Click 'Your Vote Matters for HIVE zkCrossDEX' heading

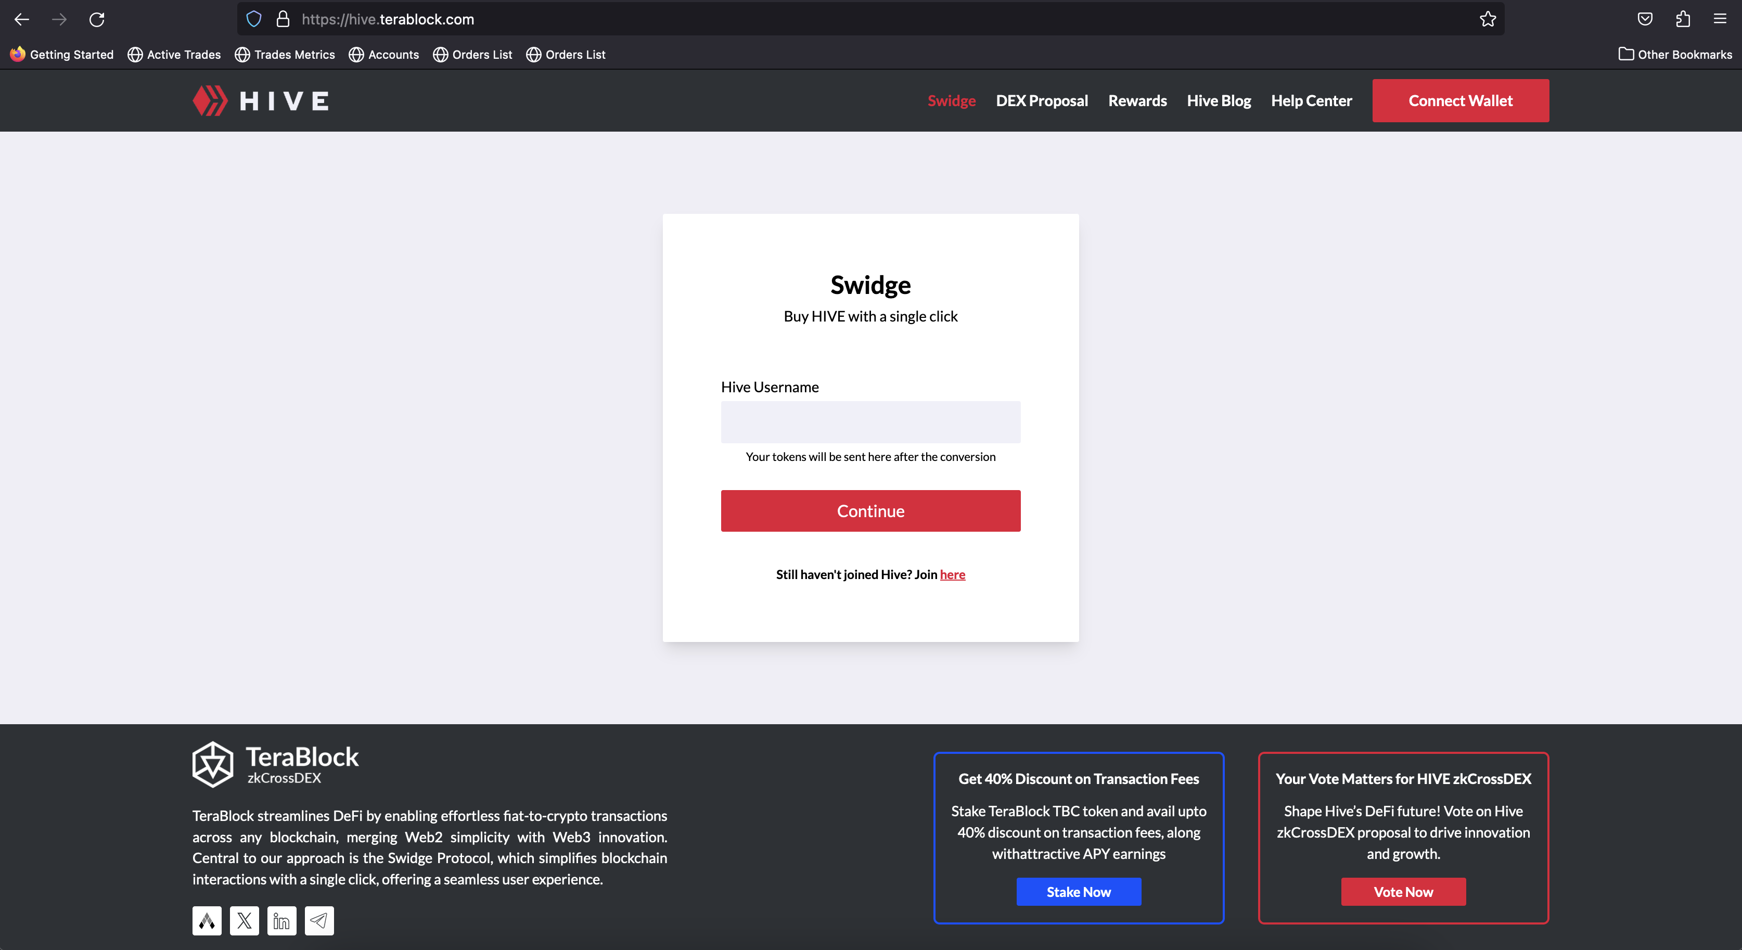(x=1403, y=779)
